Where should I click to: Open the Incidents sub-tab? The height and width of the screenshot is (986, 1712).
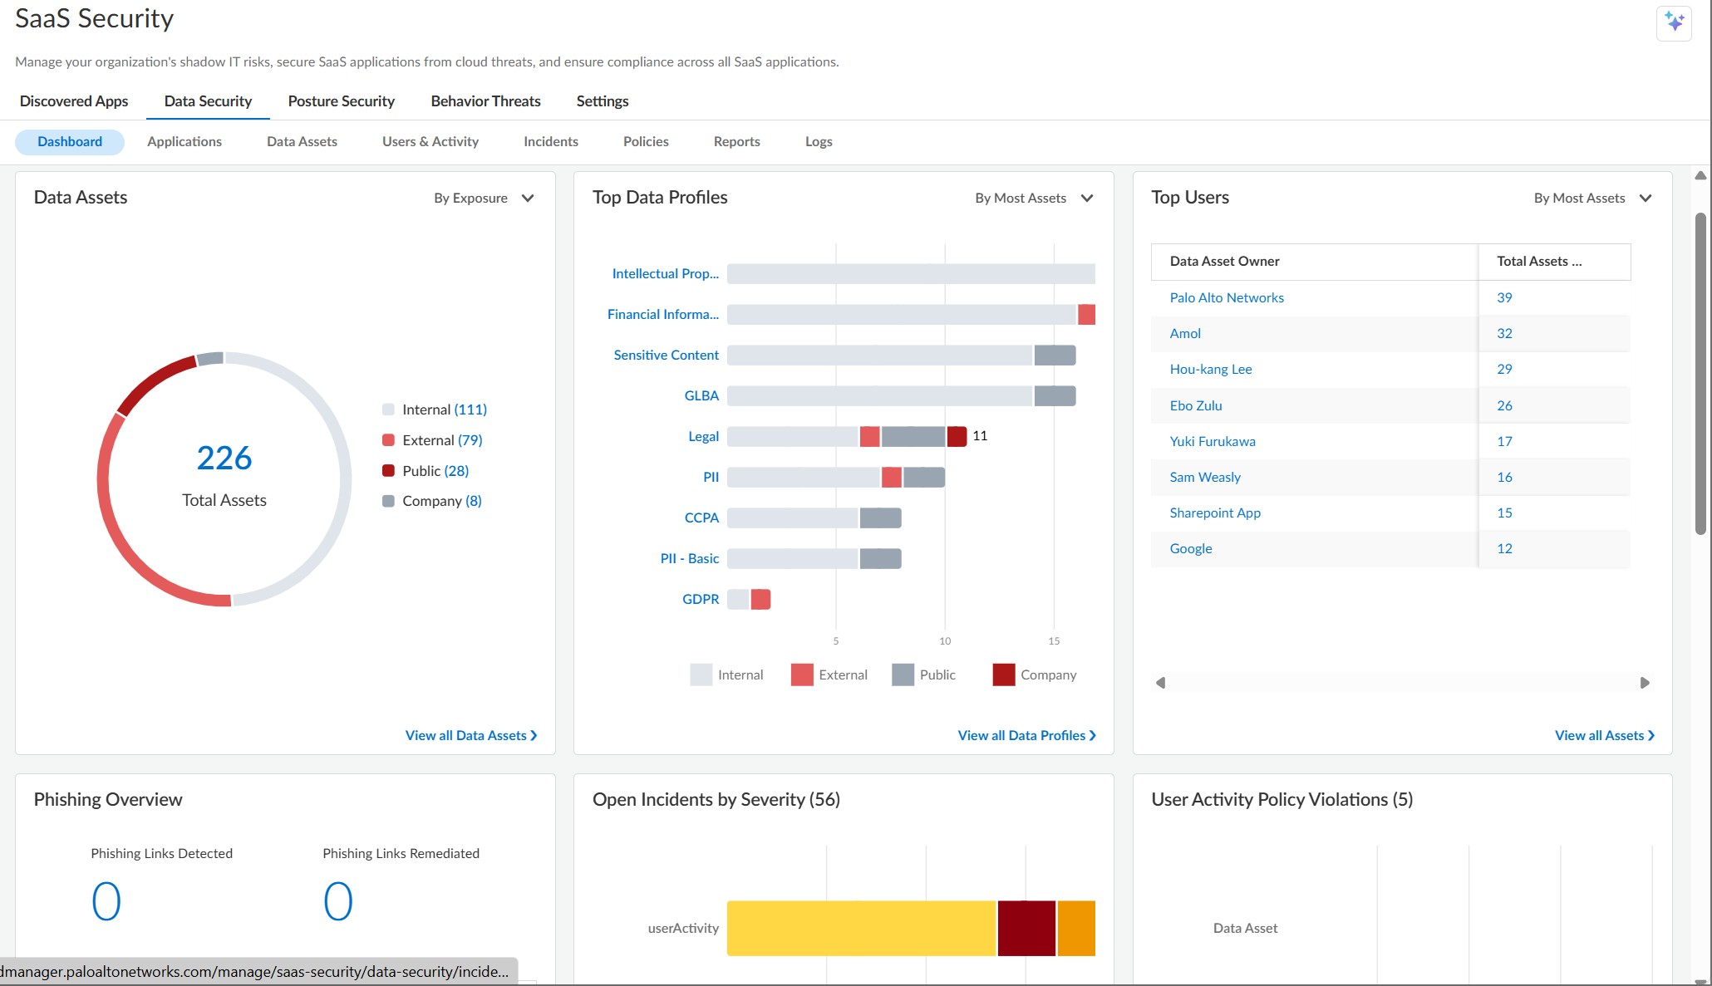tap(550, 142)
